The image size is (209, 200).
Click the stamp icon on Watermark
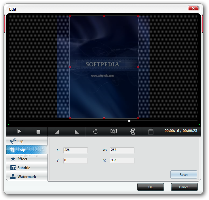coord(13,176)
